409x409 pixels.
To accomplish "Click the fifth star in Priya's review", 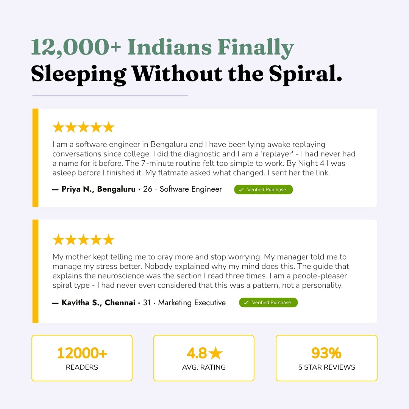I will 109,127.
